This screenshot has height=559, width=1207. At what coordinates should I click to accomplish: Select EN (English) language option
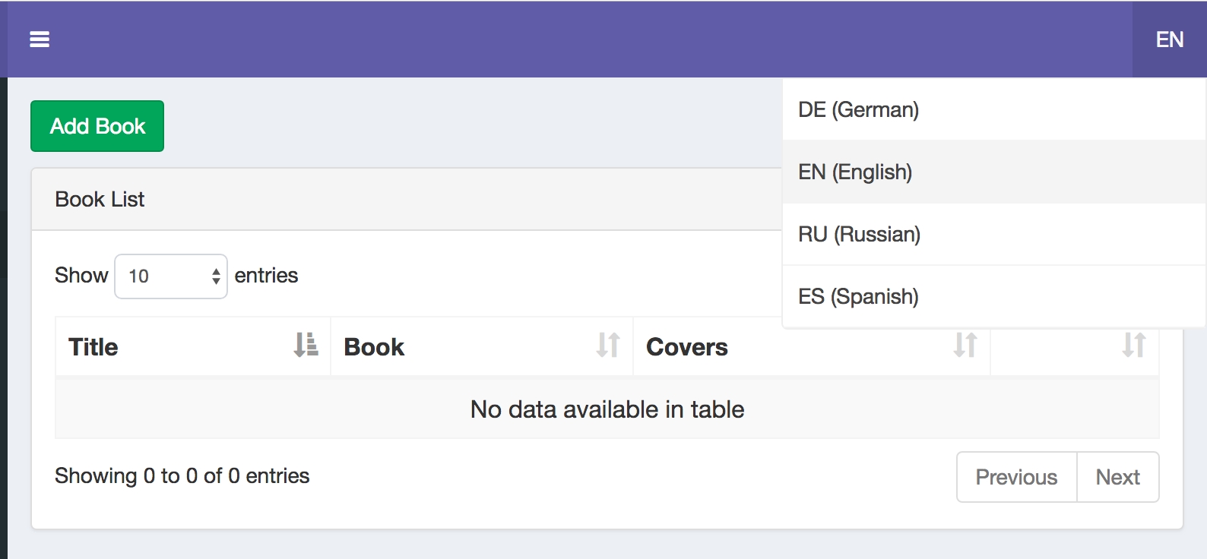tap(855, 172)
